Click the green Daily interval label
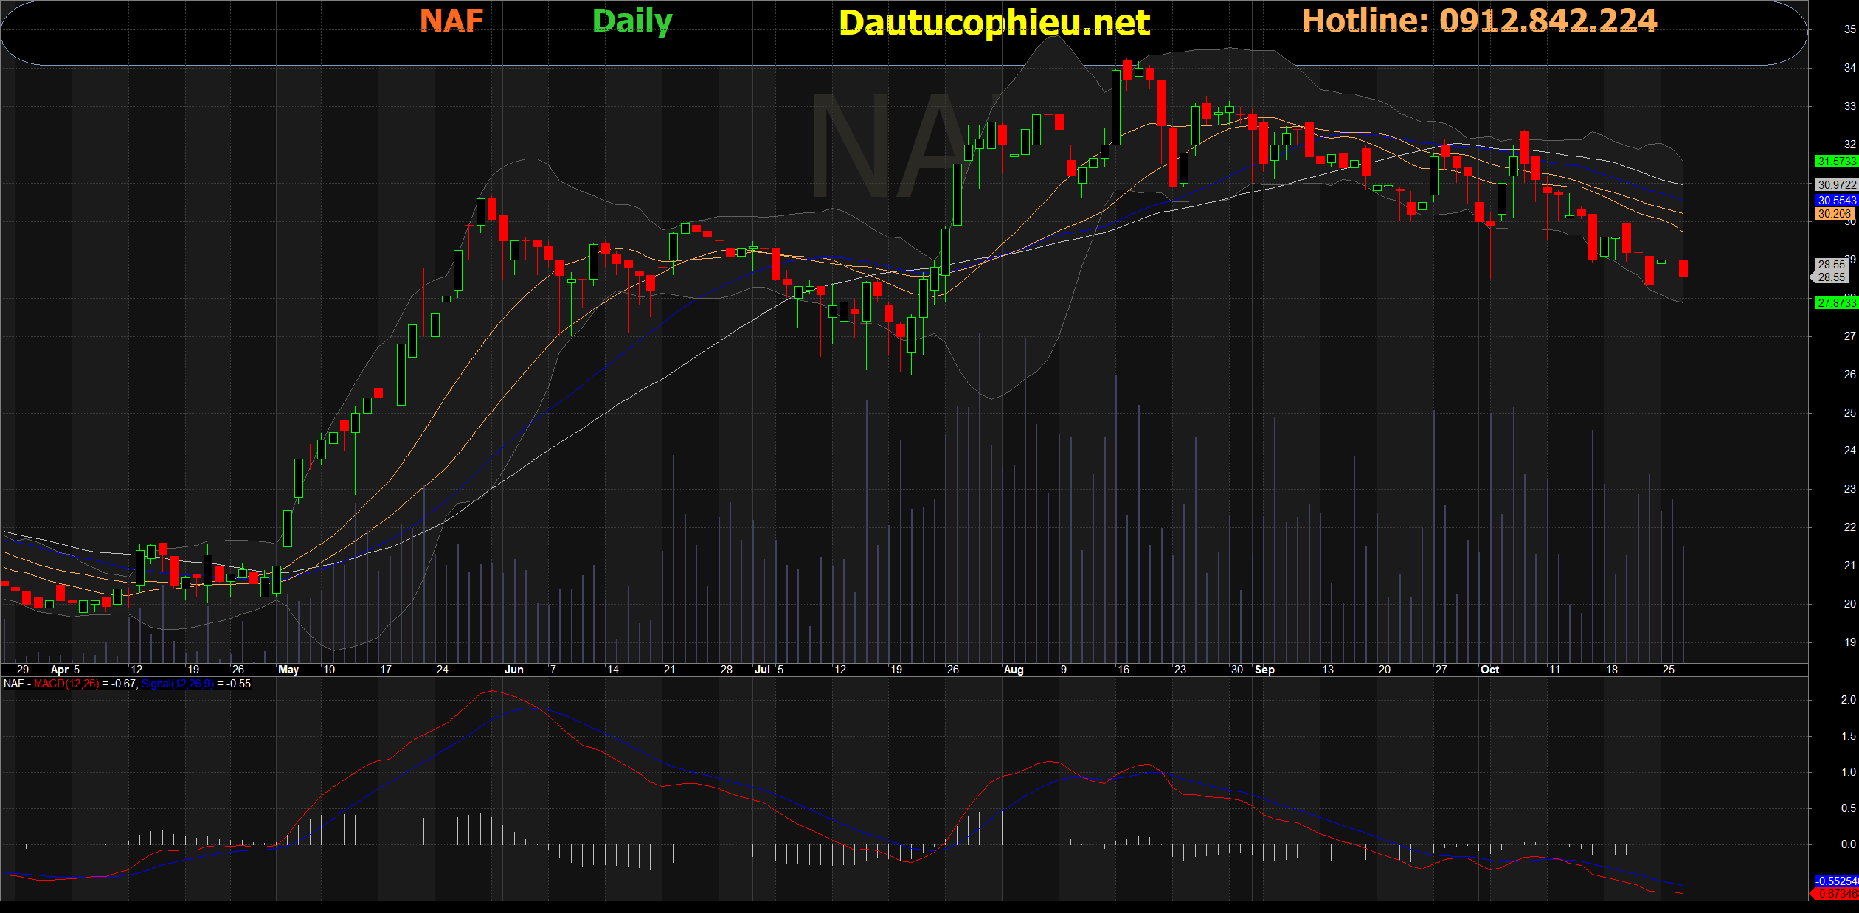This screenshot has height=913, width=1859. [x=632, y=21]
